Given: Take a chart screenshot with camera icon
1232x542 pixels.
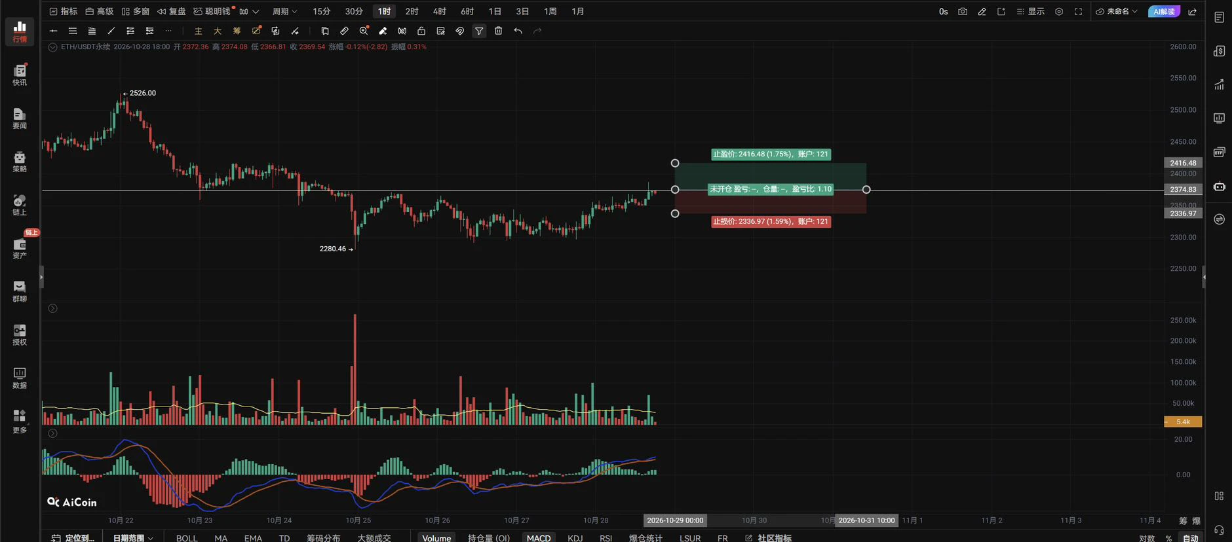Looking at the screenshot, I should point(963,12).
